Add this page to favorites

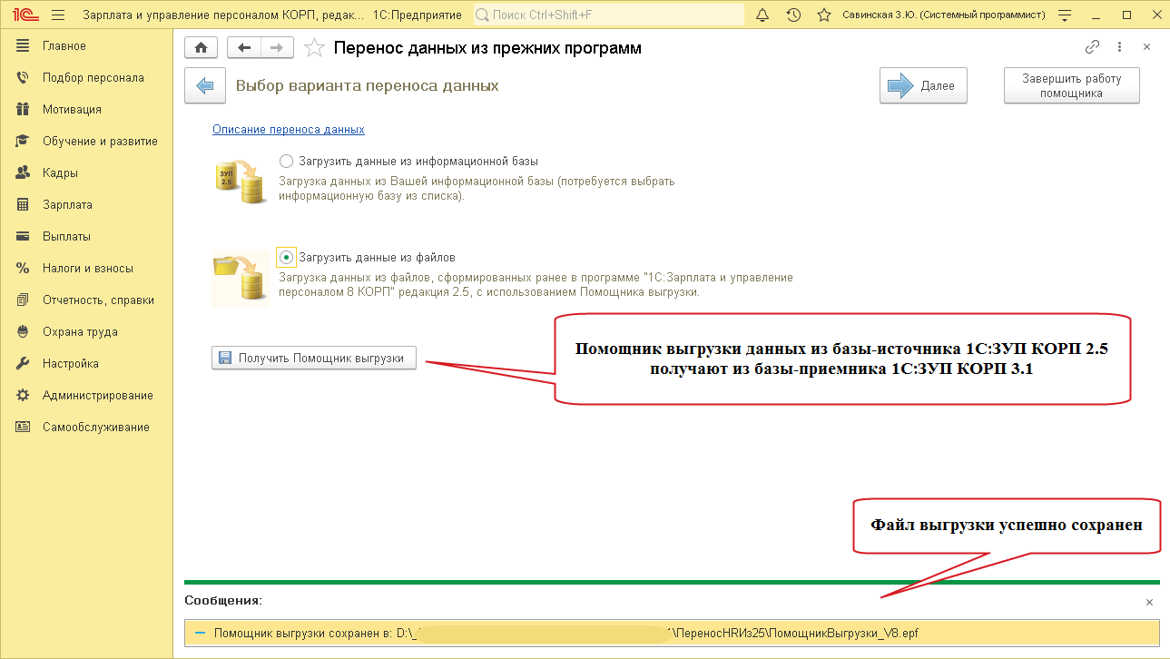314,48
